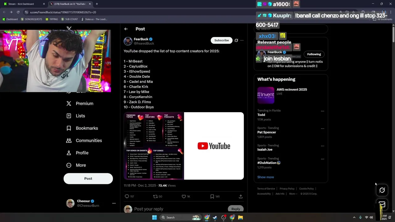Show hidden icons in the system tray

354,217
